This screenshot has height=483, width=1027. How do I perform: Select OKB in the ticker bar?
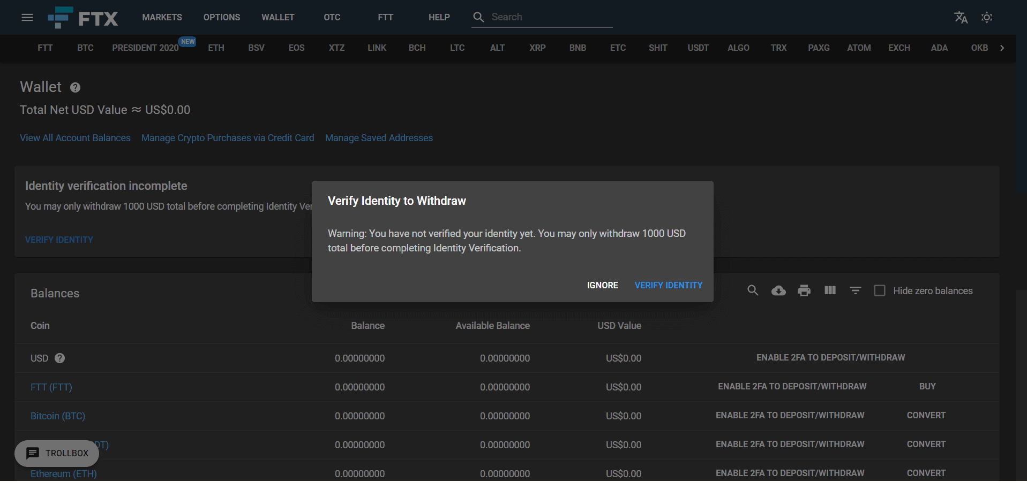pyautogui.click(x=979, y=48)
